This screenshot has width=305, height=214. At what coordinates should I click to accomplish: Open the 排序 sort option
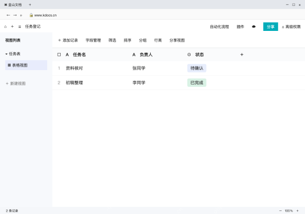point(127,40)
